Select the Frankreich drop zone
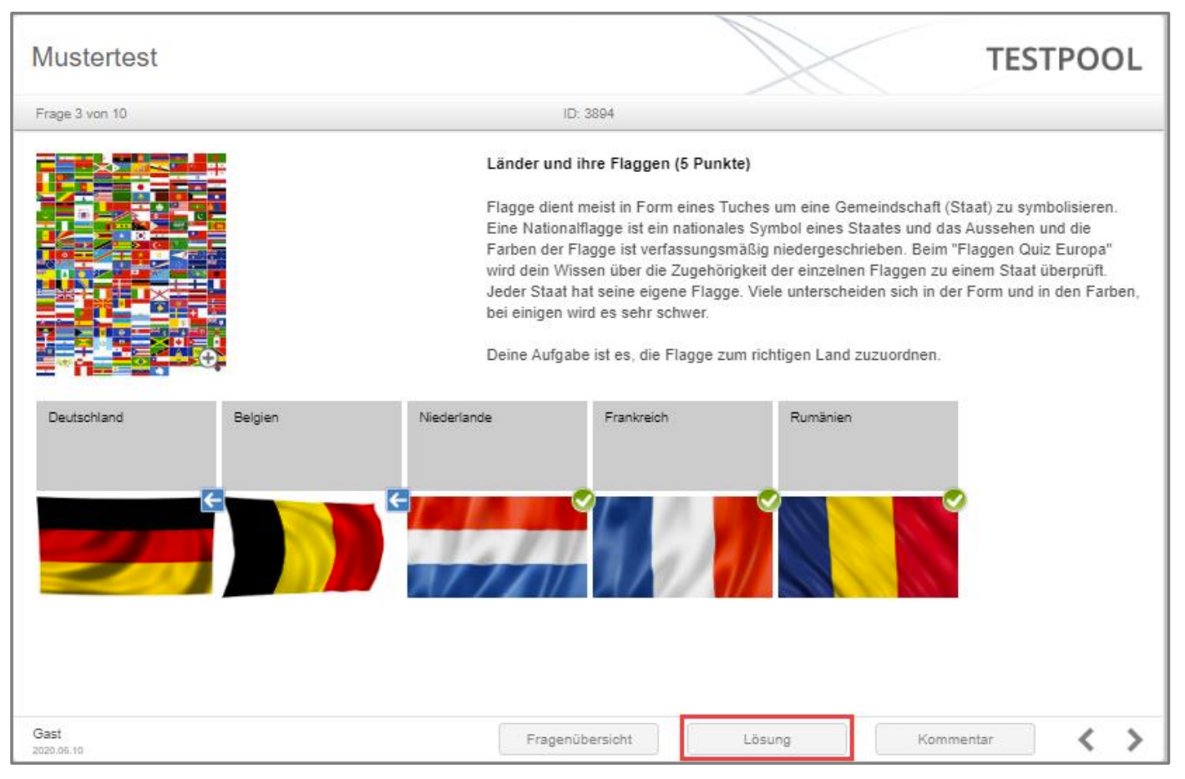1185x779 pixels. (x=682, y=446)
